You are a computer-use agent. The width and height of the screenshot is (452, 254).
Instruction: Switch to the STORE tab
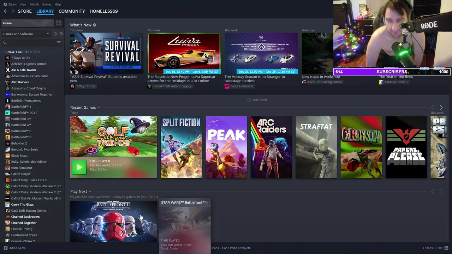pyautogui.click(x=25, y=11)
